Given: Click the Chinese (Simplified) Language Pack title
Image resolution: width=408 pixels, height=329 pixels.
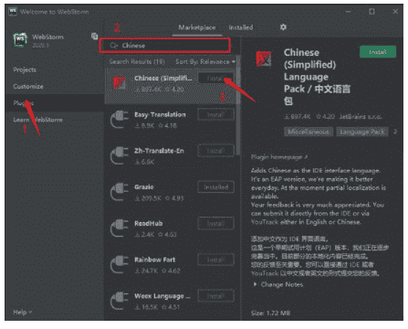Looking at the screenshot, I should click(x=317, y=77).
